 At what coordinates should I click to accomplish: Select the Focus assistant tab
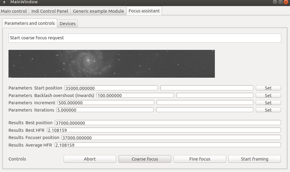point(144,11)
